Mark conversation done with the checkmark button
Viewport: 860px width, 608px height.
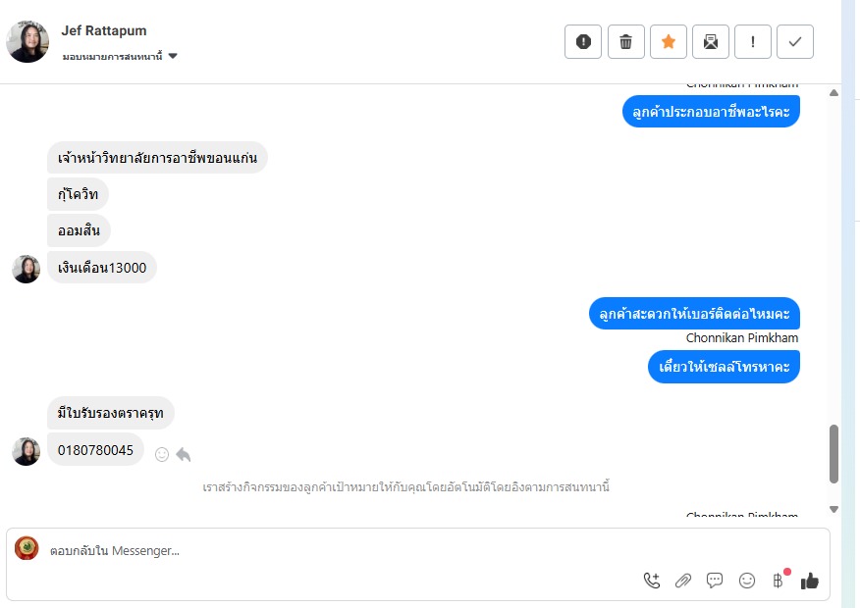(795, 41)
